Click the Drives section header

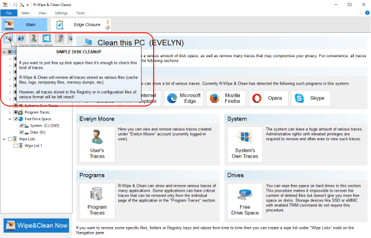[296, 175]
